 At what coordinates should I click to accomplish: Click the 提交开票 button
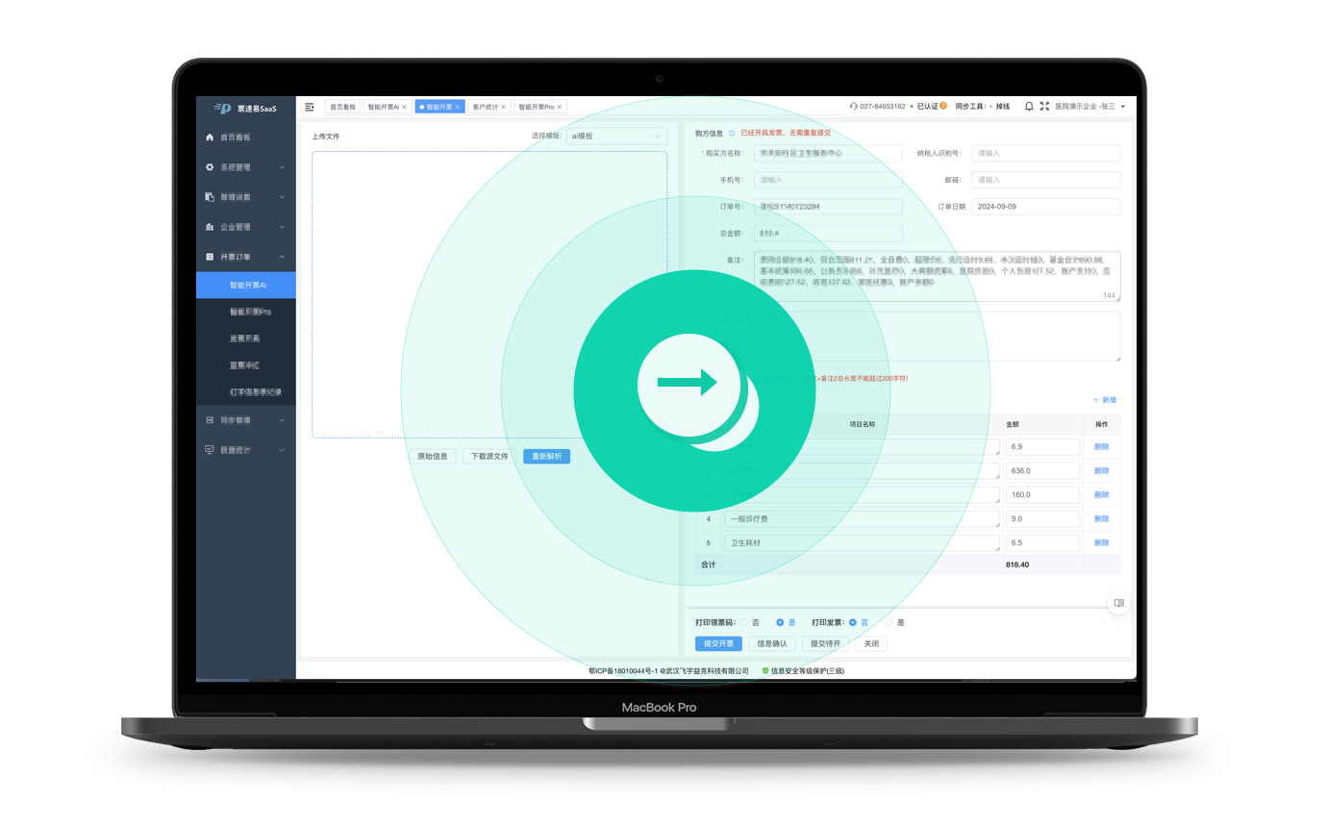718,643
